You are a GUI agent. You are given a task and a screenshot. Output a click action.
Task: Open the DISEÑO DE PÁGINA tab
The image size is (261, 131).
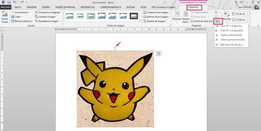66,7
